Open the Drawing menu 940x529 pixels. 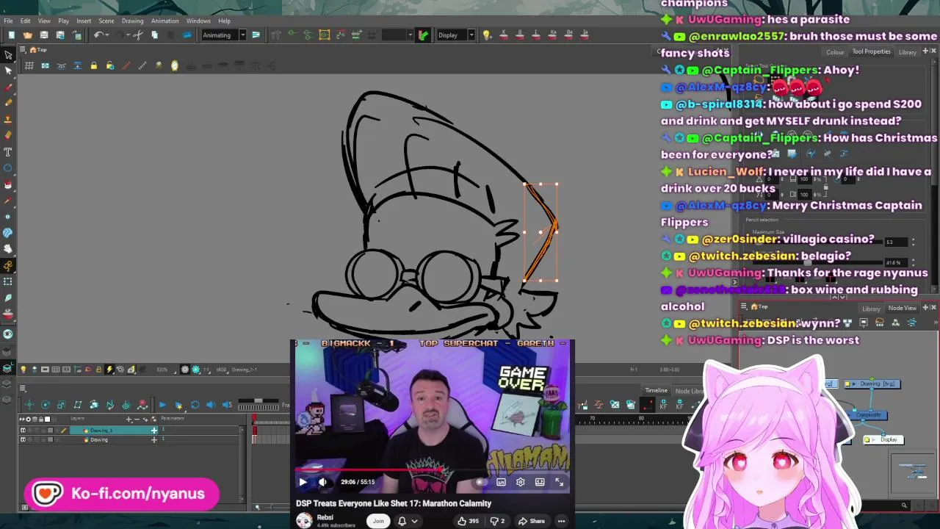(x=132, y=21)
